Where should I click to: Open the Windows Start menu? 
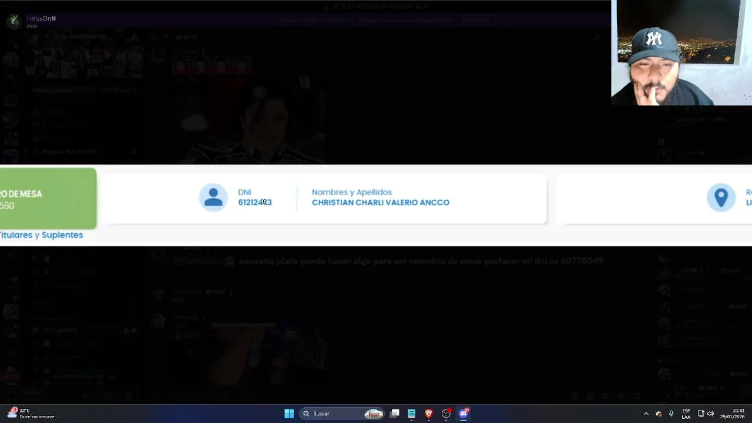pos(289,414)
